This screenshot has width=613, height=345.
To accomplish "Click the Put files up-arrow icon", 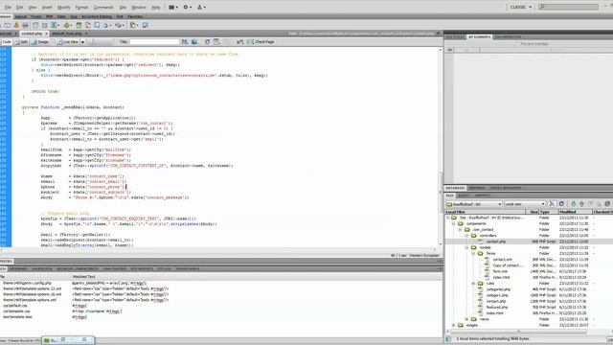I will click(x=581, y=204).
